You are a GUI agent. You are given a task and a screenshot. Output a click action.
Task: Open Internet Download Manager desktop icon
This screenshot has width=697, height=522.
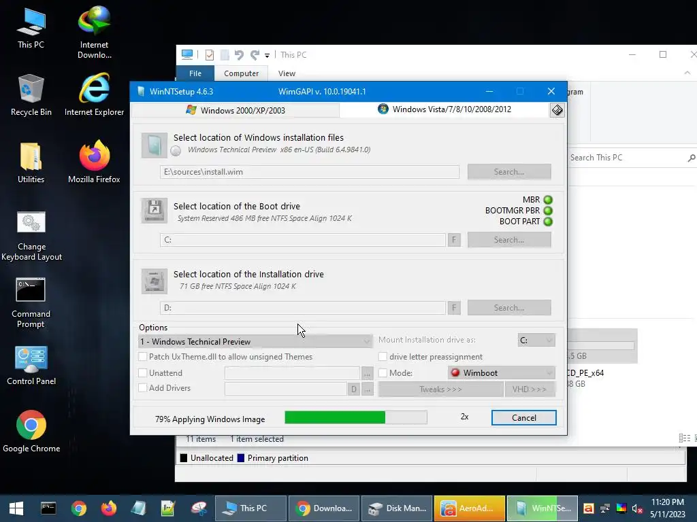click(94, 32)
